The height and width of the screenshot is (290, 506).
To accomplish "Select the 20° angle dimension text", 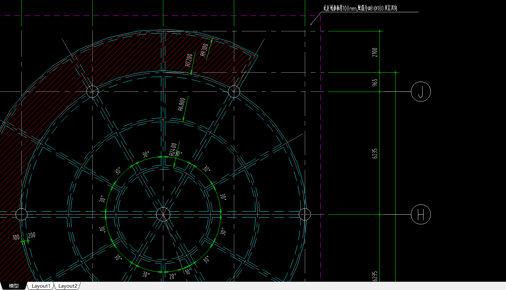I will (173, 276).
